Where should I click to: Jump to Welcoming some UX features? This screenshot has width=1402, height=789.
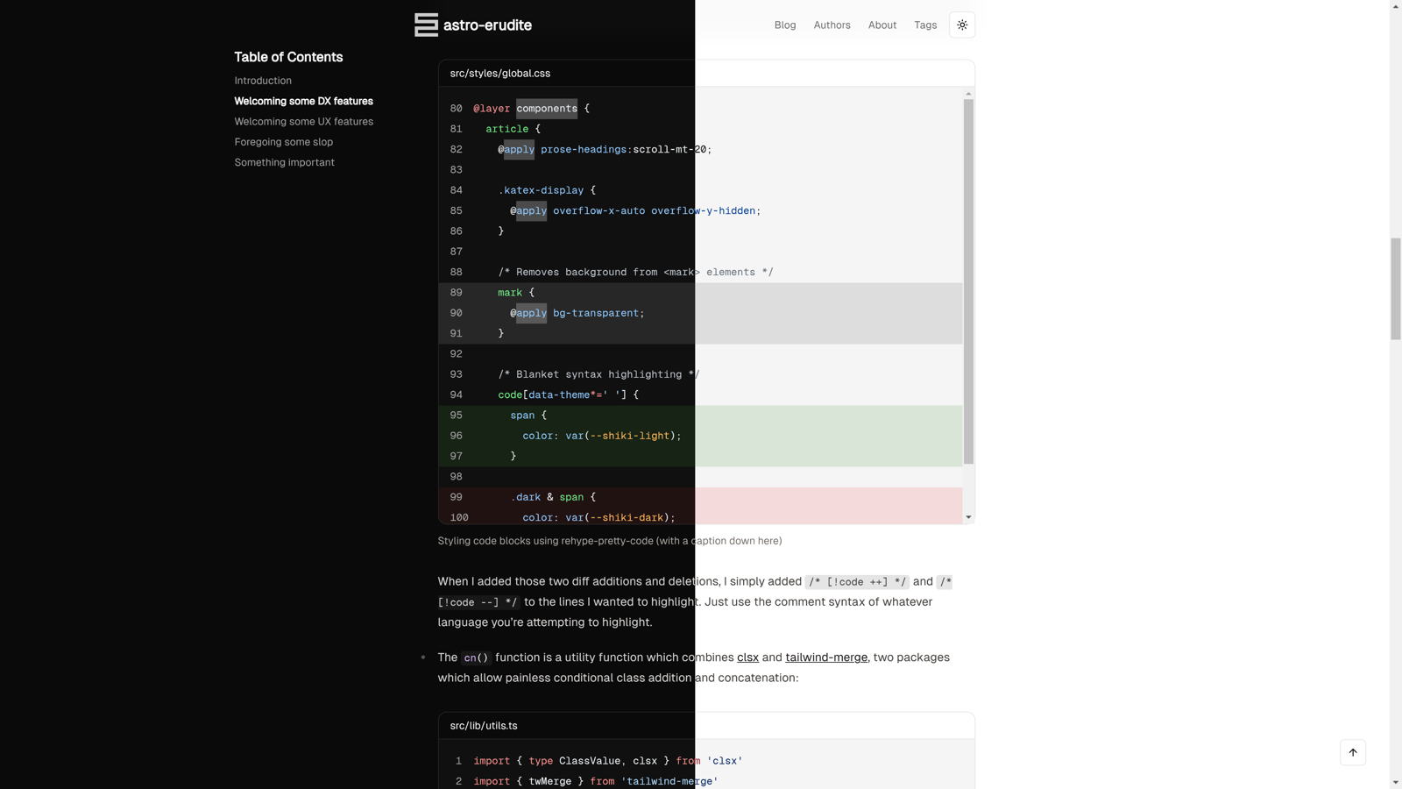point(303,122)
